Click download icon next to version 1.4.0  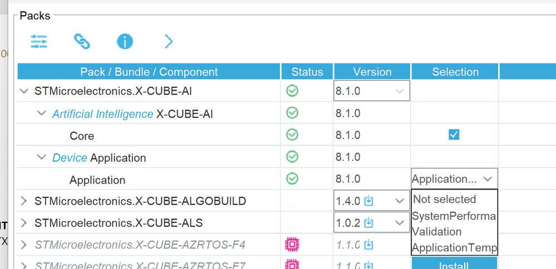(369, 201)
